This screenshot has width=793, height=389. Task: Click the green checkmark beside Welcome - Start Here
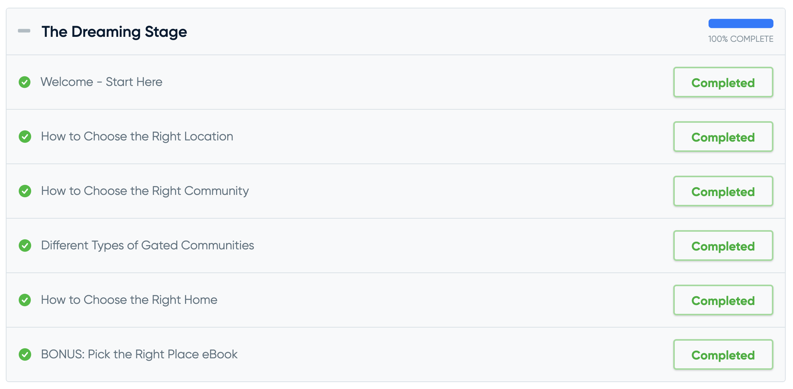(x=25, y=82)
